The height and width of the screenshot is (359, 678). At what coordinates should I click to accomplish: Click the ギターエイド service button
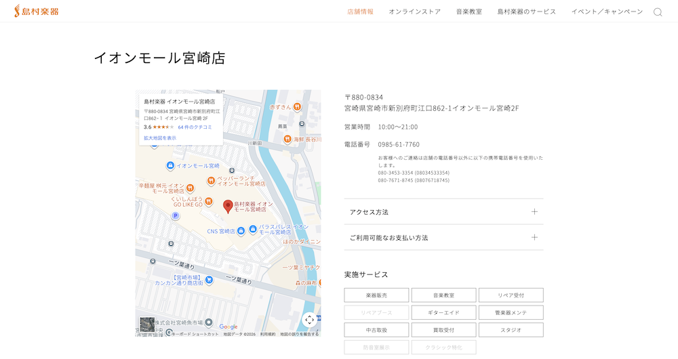pyautogui.click(x=443, y=313)
